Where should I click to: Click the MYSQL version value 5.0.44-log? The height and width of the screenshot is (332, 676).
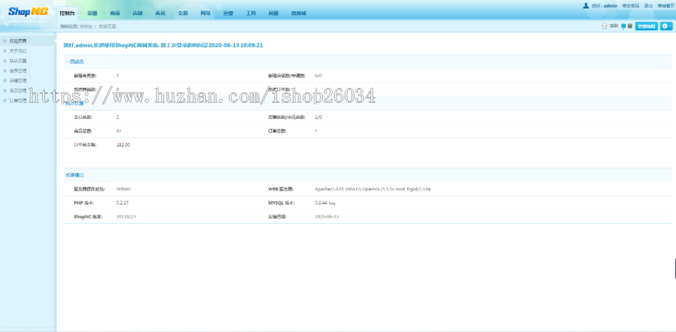[x=324, y=203]
